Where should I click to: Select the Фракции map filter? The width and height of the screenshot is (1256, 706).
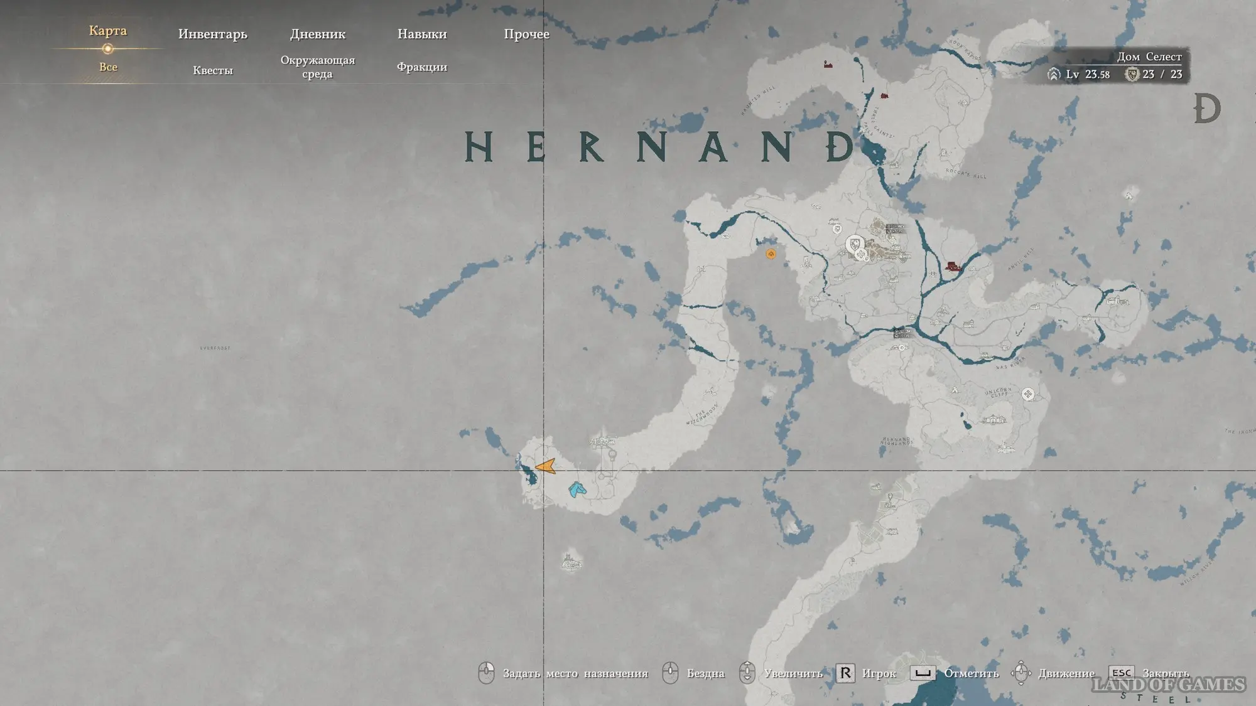point(421,67)
